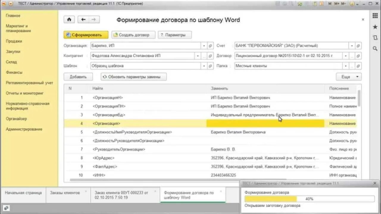Open Организация field link icon
The height and width of the screenshot is (214, 381).
(210, 46)
